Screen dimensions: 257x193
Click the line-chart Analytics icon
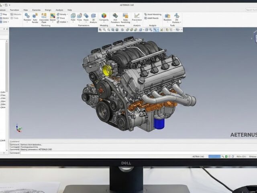tap(137, 16)
